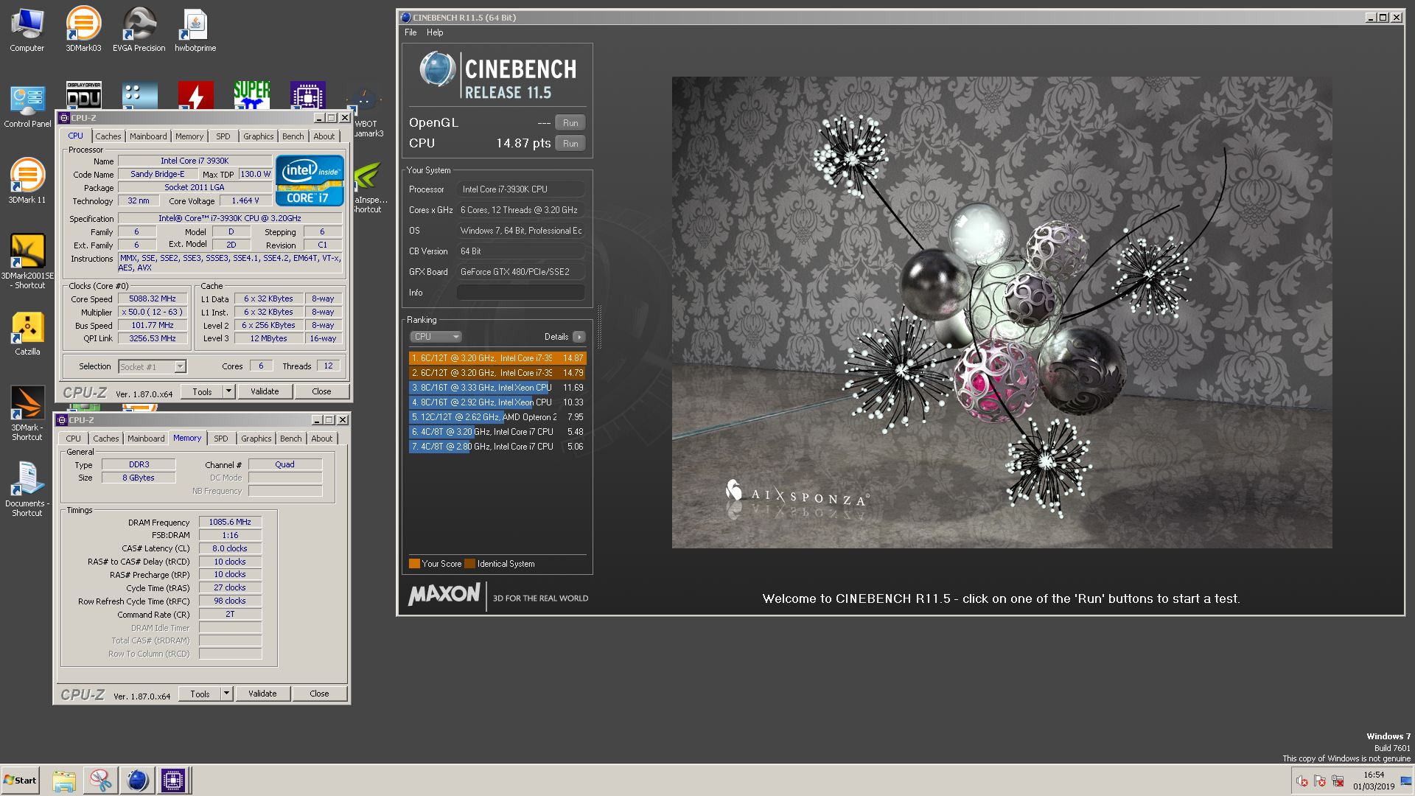Viewport: 1415px width, 796px height.
Task: Select ranking entry scoring 14.87
Action: (497, 358)
